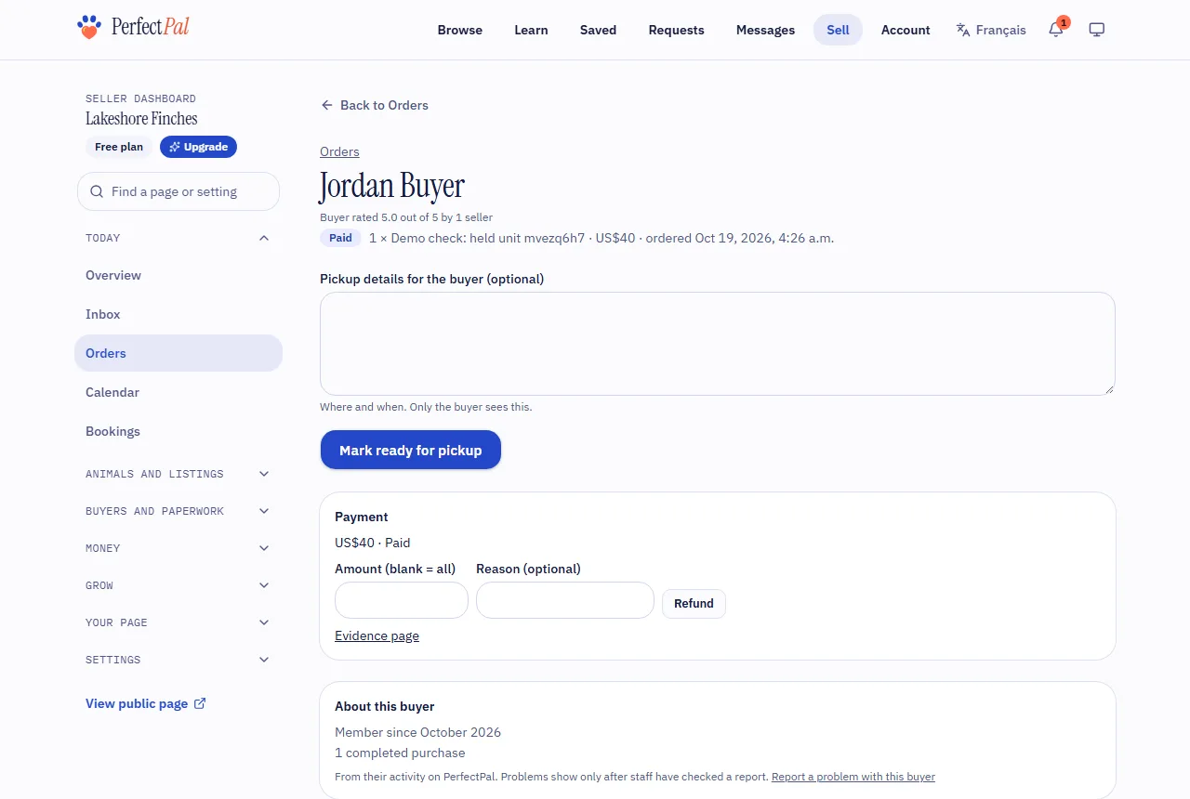1190x799 pixels.
Task: Click the external link icon by View public page
Action: coord(200,703)
